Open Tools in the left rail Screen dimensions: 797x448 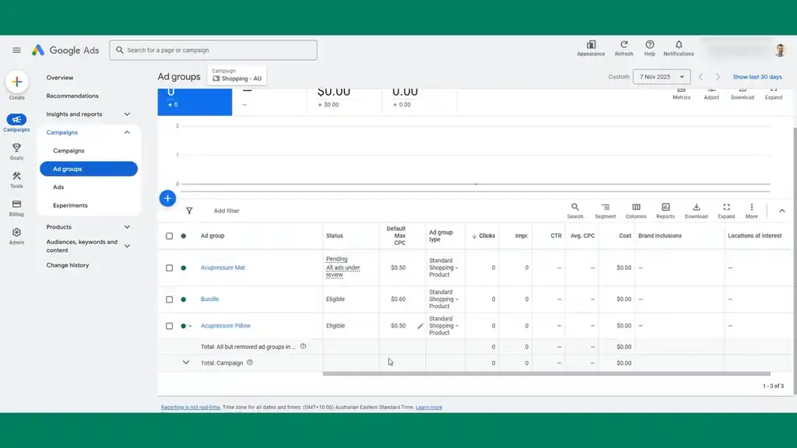[16, 179]
